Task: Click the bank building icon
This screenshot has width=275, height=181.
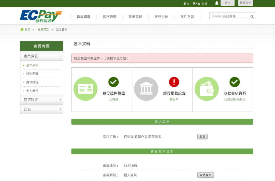Action: (x=146, y=89)
